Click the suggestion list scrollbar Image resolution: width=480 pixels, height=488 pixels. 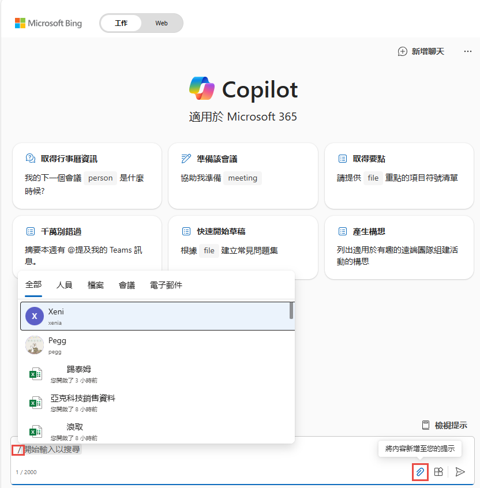[291, 310]
